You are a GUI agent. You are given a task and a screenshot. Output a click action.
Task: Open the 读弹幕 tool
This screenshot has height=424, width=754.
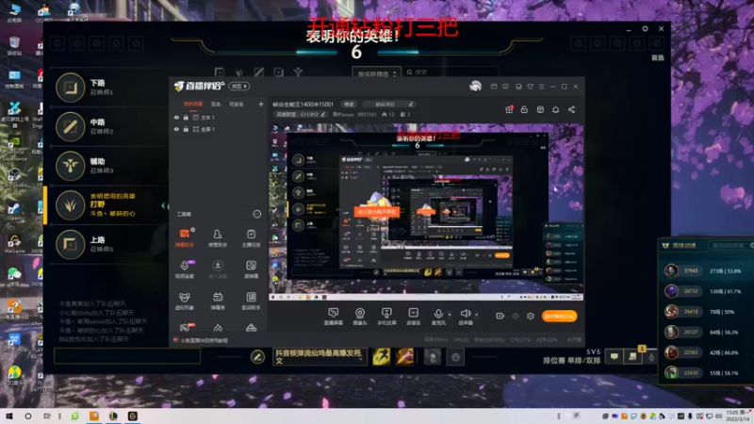[x=251, y=269]
